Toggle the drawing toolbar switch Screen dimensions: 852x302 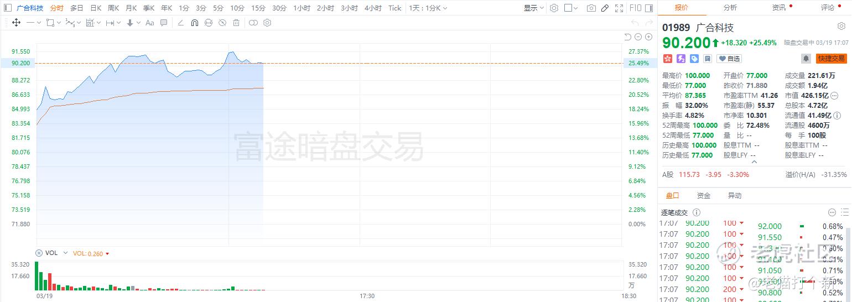pyautogui.click(x=253, y=23)
